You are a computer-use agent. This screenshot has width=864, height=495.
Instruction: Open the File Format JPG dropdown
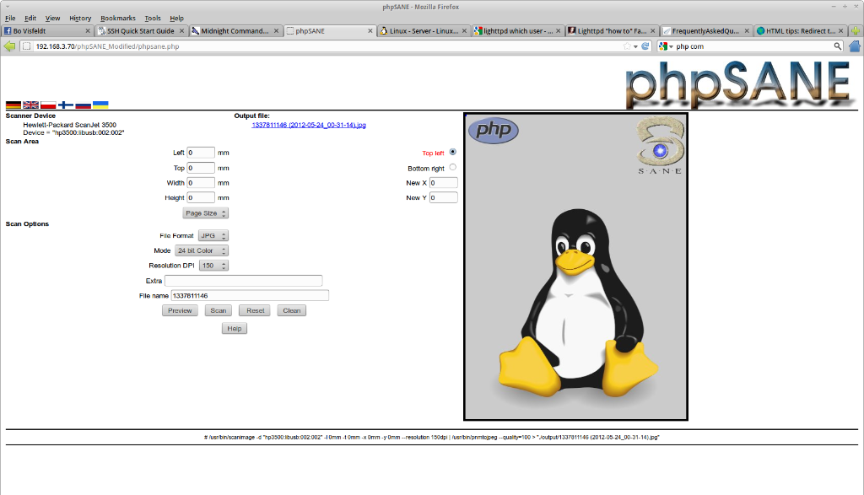point(213,235)
